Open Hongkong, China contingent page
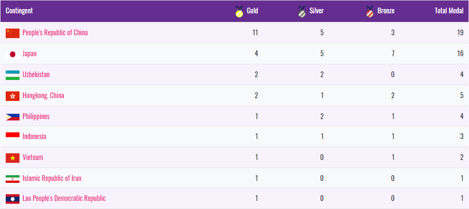The height and width of the screenshot is (209, 469). 43,96
